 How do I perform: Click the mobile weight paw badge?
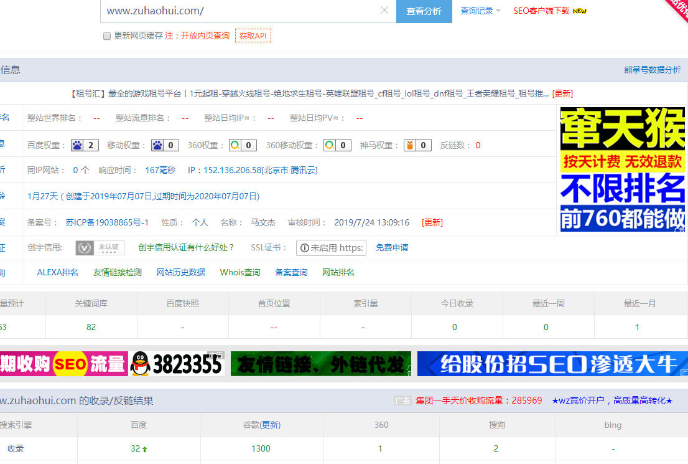pos(165,145)
